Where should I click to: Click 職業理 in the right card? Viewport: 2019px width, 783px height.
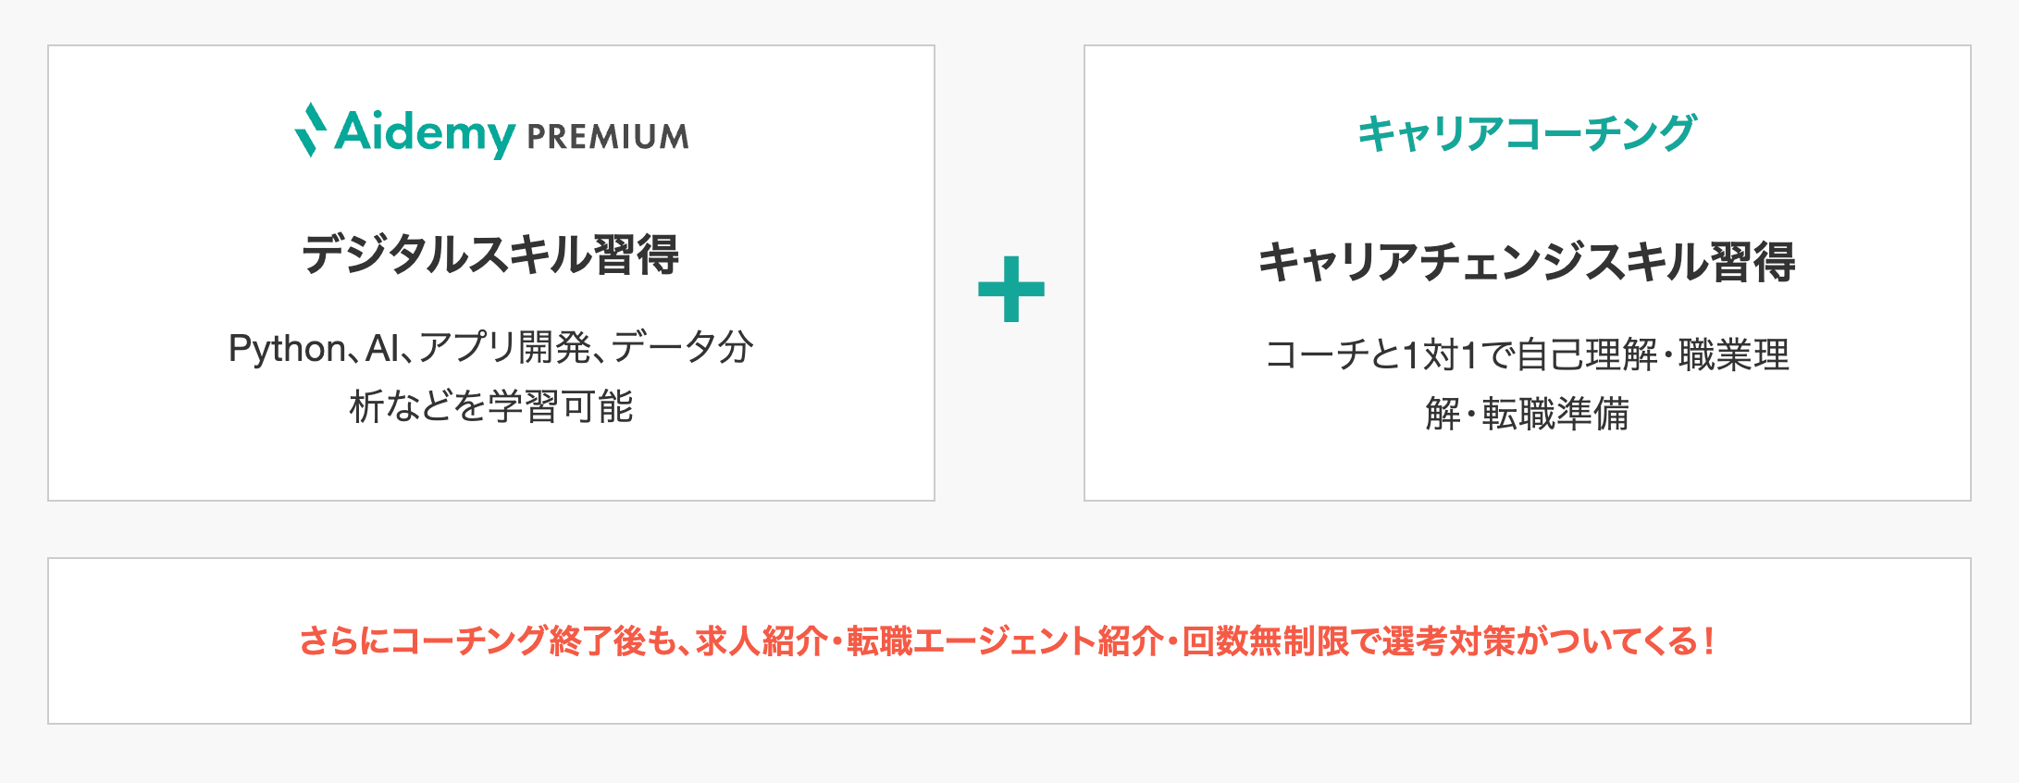pos(1734,354)
